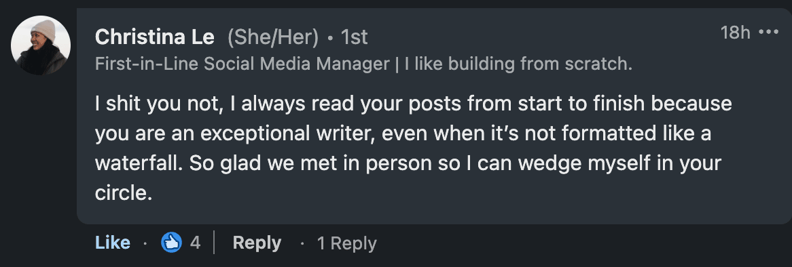Click the 18h comment timestamp

(736, 33)
